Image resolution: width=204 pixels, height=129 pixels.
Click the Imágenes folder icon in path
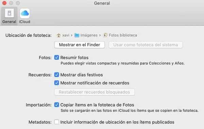click(x=77, y=35)
